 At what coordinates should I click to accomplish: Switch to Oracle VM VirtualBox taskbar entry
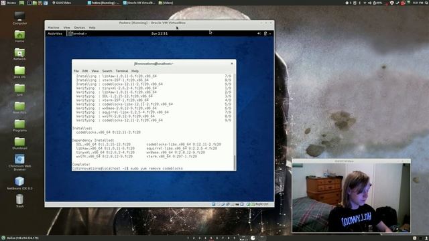(x=139, y=3)
